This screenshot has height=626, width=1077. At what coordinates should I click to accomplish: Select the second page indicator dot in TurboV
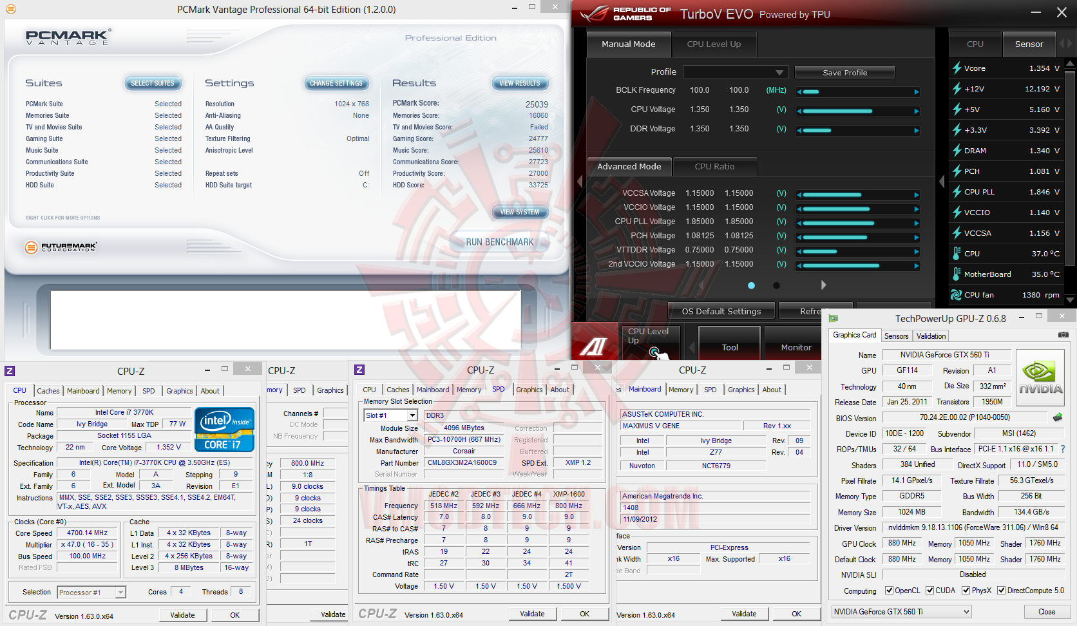pos(776,285)
